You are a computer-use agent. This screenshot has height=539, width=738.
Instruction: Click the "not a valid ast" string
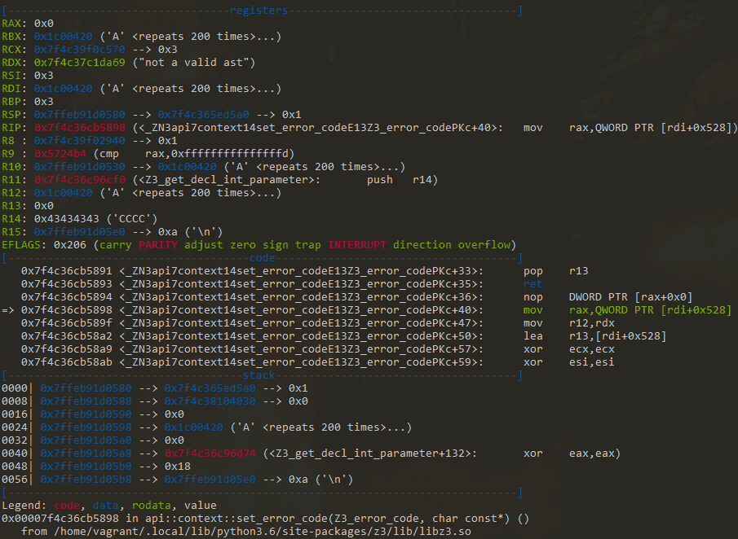point(193,63)
